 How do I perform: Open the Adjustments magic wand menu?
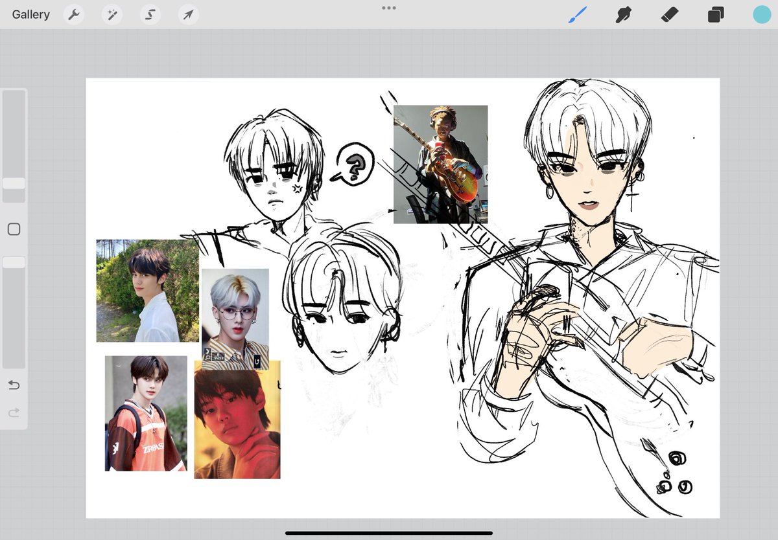point(112,14)
